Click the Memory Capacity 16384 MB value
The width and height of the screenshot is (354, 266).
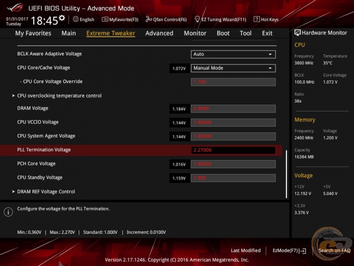[x=304, y=157]
